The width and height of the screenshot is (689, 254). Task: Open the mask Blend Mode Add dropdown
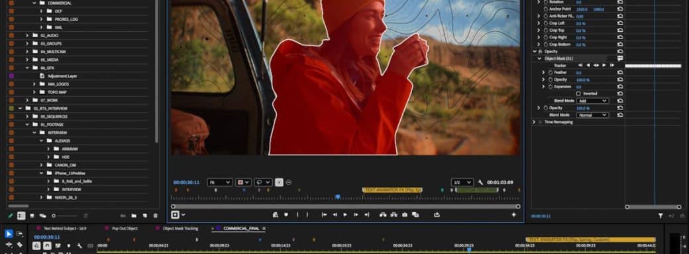pos(592,101)
